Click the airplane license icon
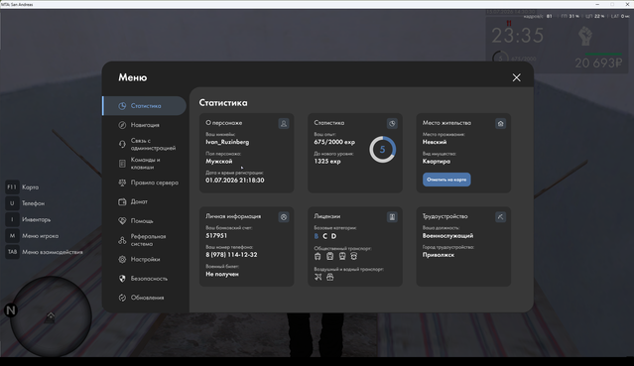The height and width of the screenshot is (366, 634). click(318, 277)
